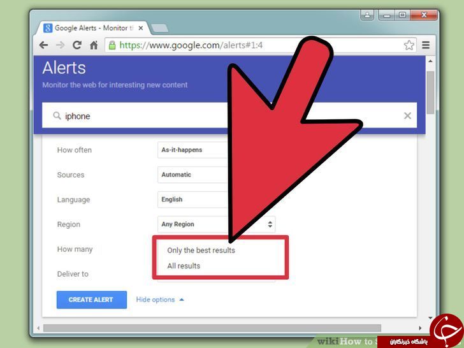Choose All results option
The image size is (464, 348).
pos(184,266)
